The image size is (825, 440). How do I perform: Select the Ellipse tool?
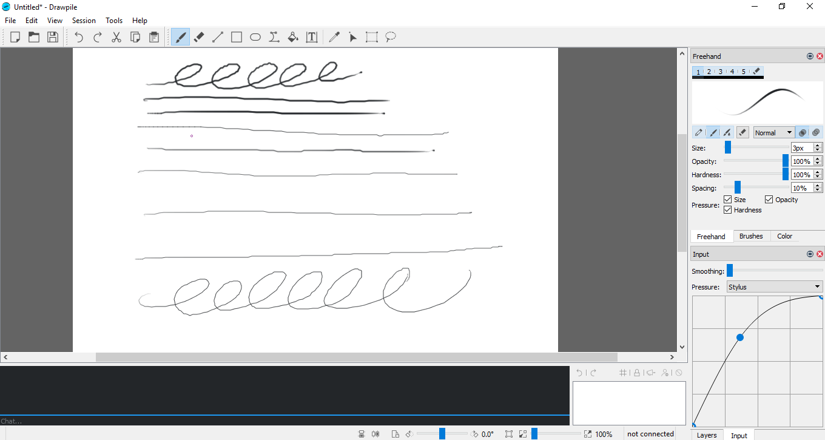click(x=255, y=37)
